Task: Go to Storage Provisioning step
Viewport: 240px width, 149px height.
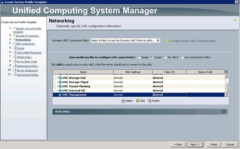Action: pos(27,36)
